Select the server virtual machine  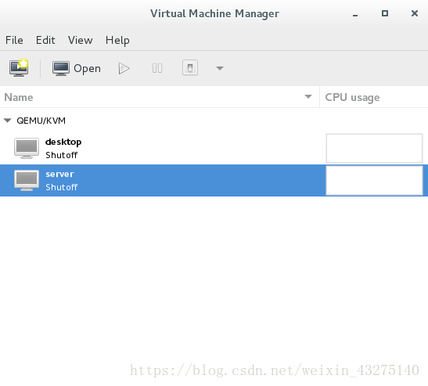pyautogui.click(x=214, y=180)
